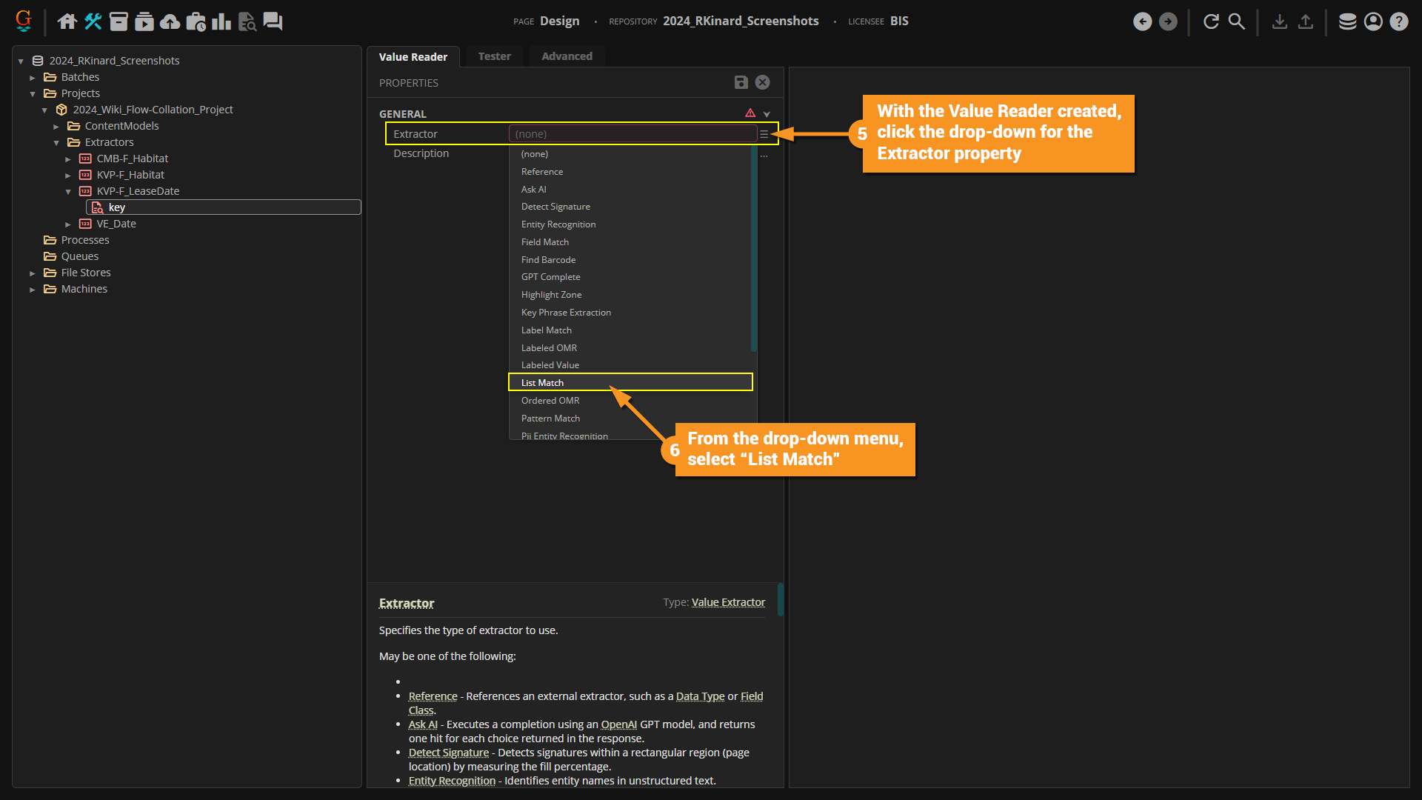
Task: Open the Extractor property drop-down
Action: 764,134
